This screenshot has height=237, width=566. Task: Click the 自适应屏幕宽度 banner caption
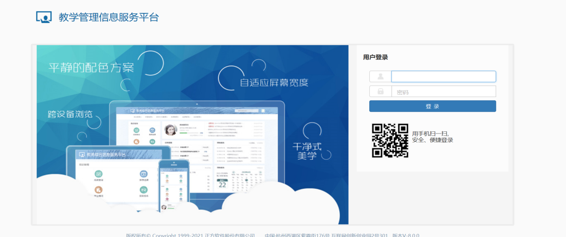pos(274,83)
